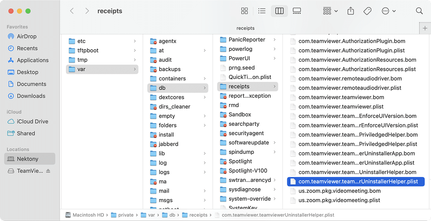Eject the TeamViewer volume
Image resolution: width=431 pixels, height=221 pixels.
click(x=48, y=171)
